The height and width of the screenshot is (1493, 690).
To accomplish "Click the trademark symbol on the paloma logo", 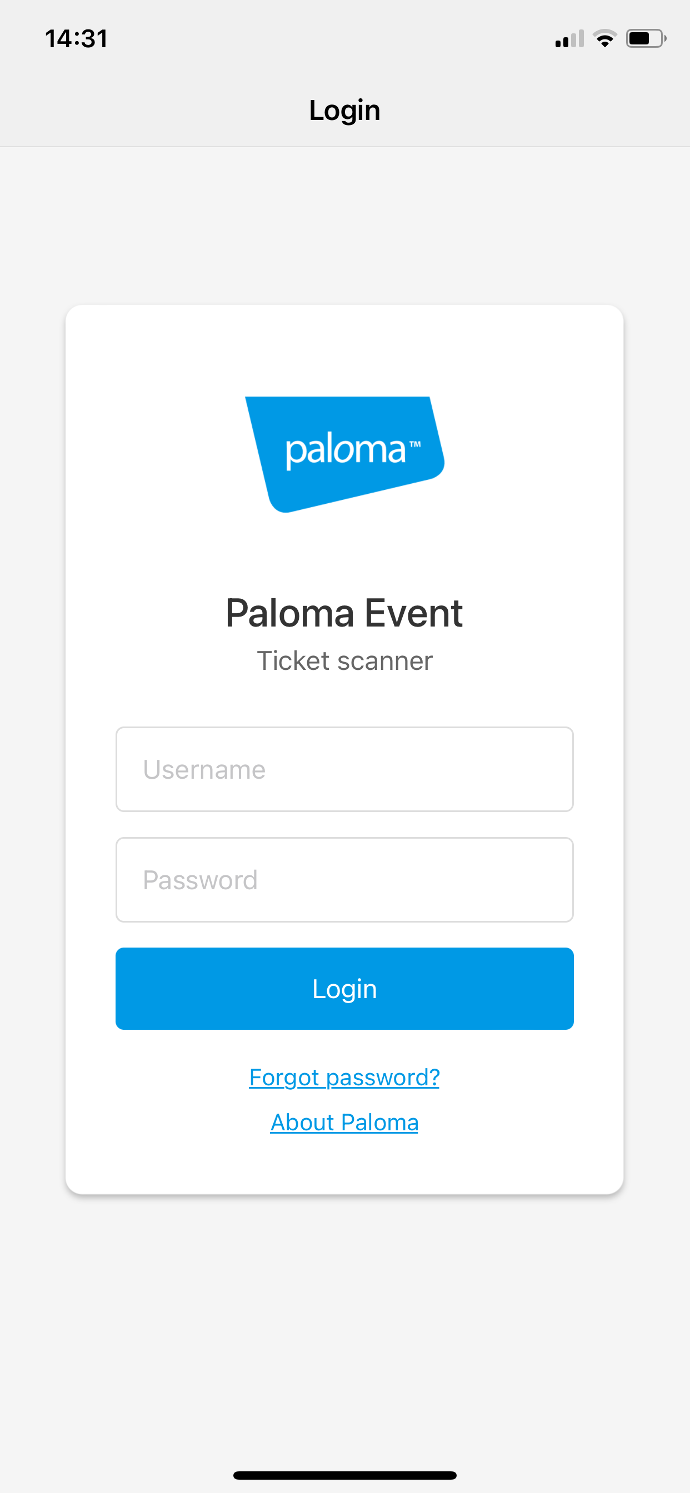I will pos(414,444).
